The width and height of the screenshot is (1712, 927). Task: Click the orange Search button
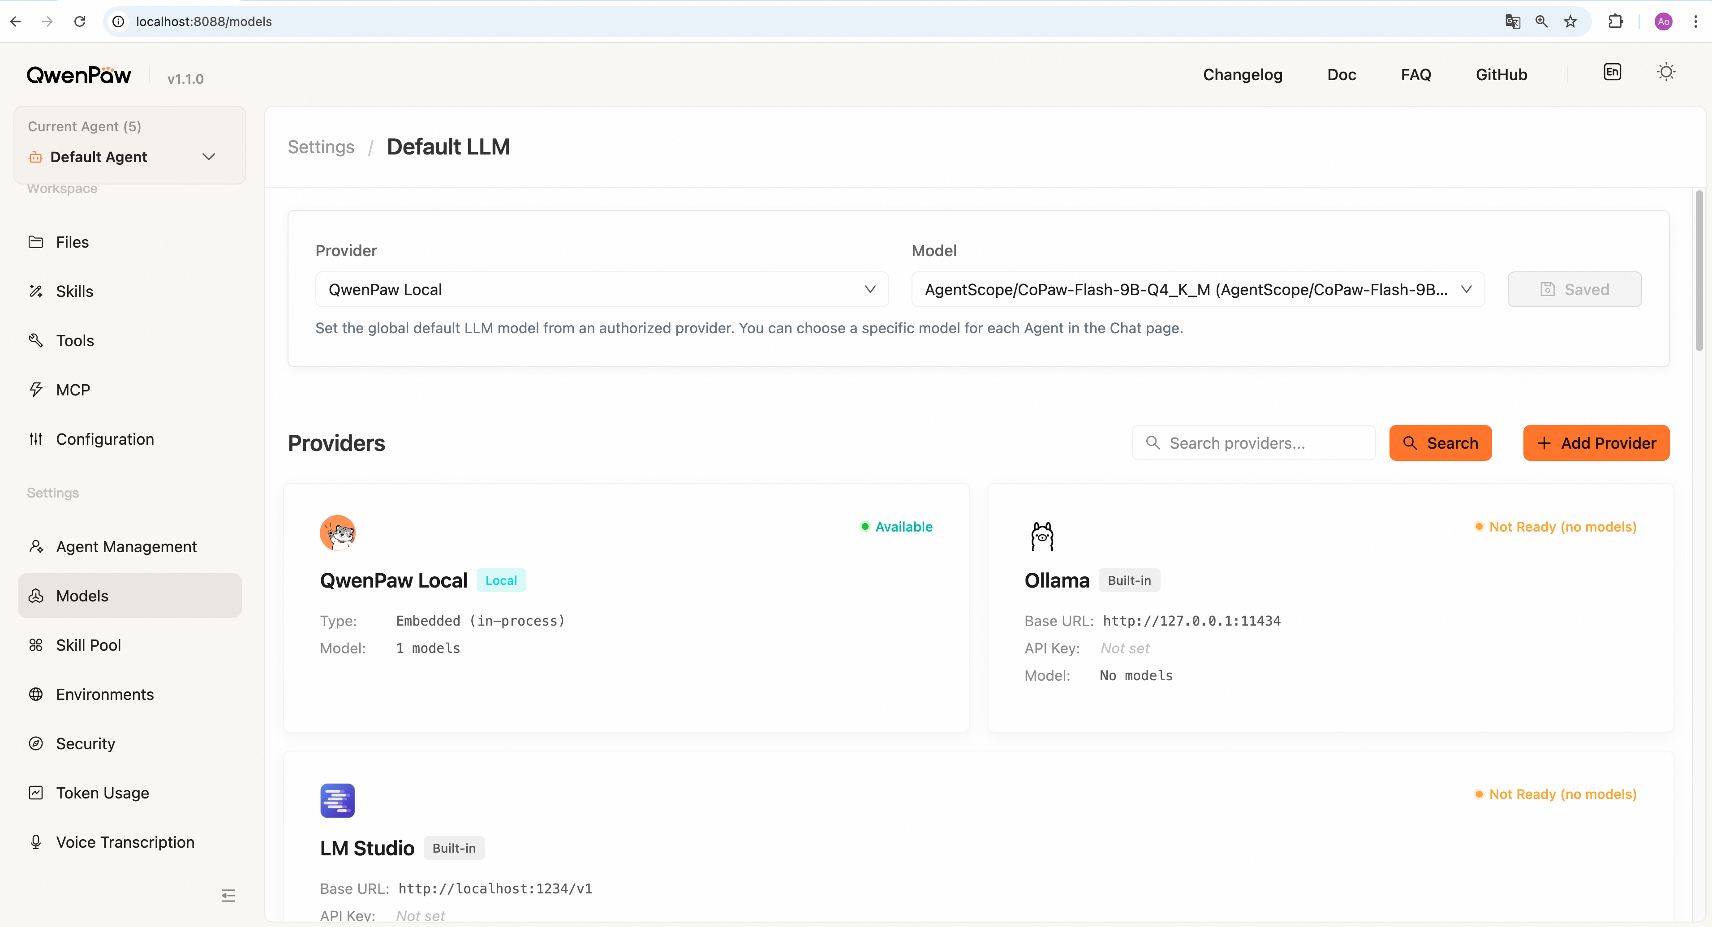pyautogui.click(x=1440, y=442)
